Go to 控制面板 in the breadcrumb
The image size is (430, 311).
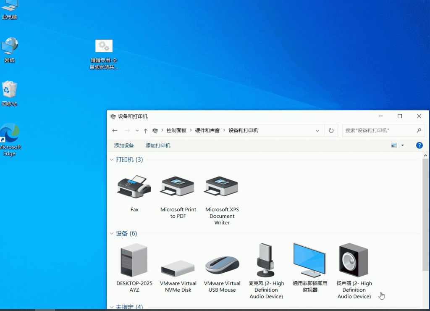(x=176, y=131)
